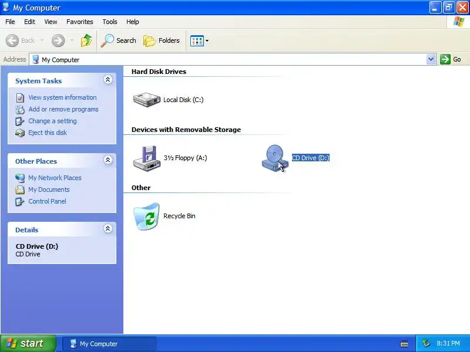Screen dimensions: 470x352
Task: Click the My Network Places icon
Action: (20, 178)
